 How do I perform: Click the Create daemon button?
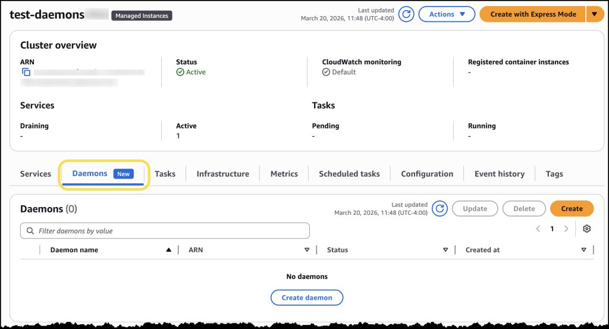click(x=306, y=297)
